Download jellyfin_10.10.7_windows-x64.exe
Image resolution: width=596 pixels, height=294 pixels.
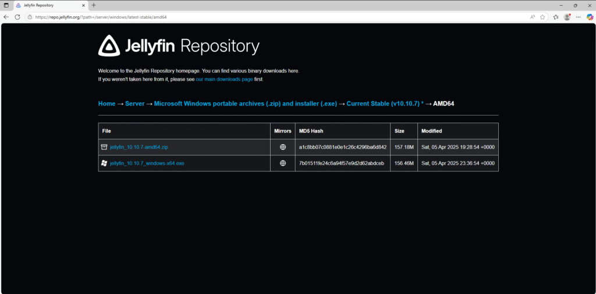(147, 163)
